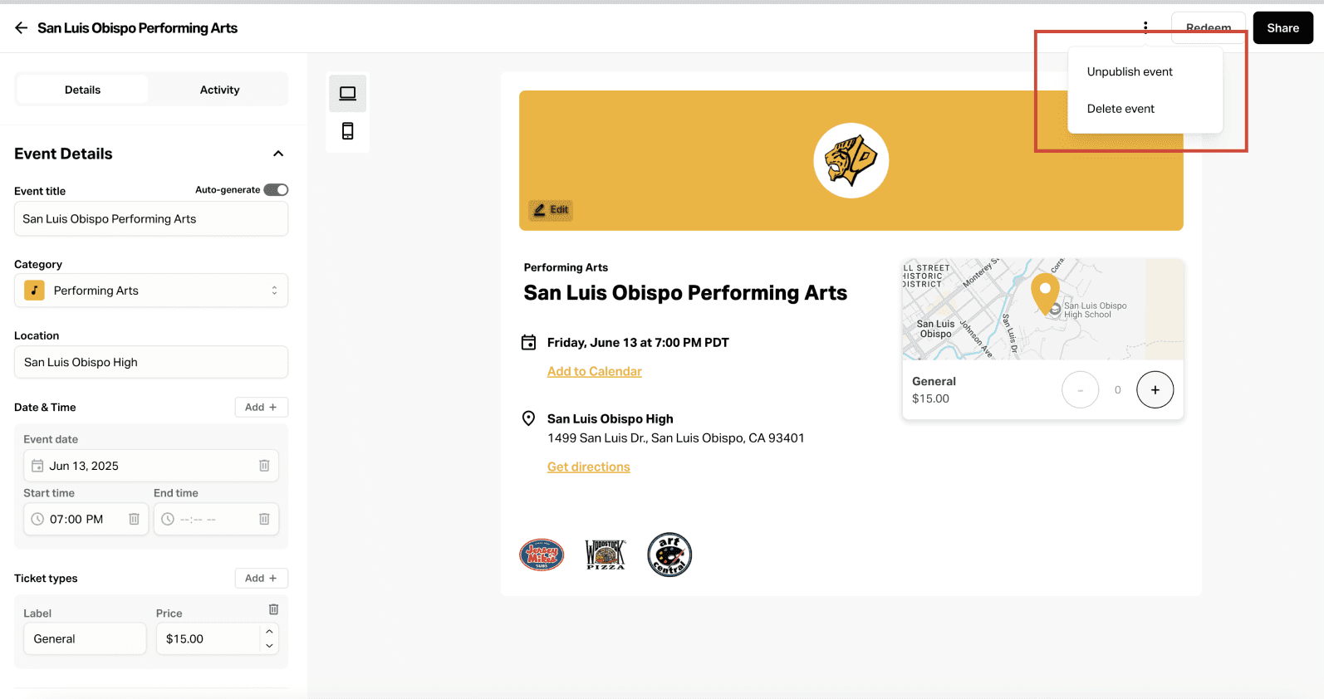The width and height of the screenshot is (1324, 699).
Task: Increment price with up arrow
Action: coord(269,632)
